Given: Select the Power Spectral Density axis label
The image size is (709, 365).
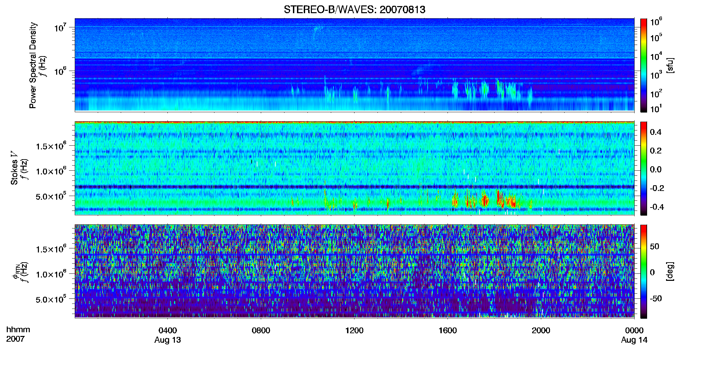Looking at the screenshot, I should point(33,65).
